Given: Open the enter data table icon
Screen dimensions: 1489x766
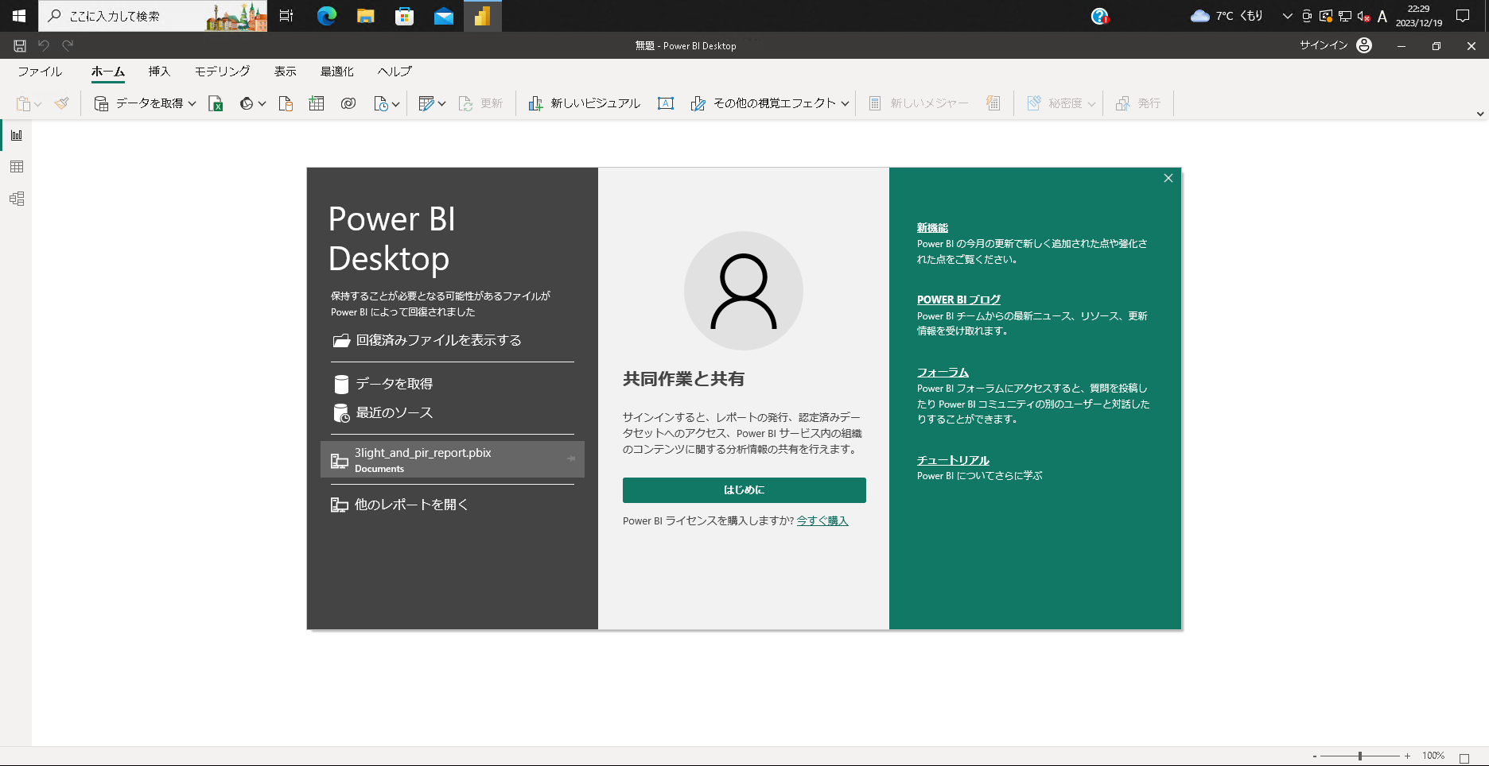Looking at the screenshot, I should click(x=316, y=103).
